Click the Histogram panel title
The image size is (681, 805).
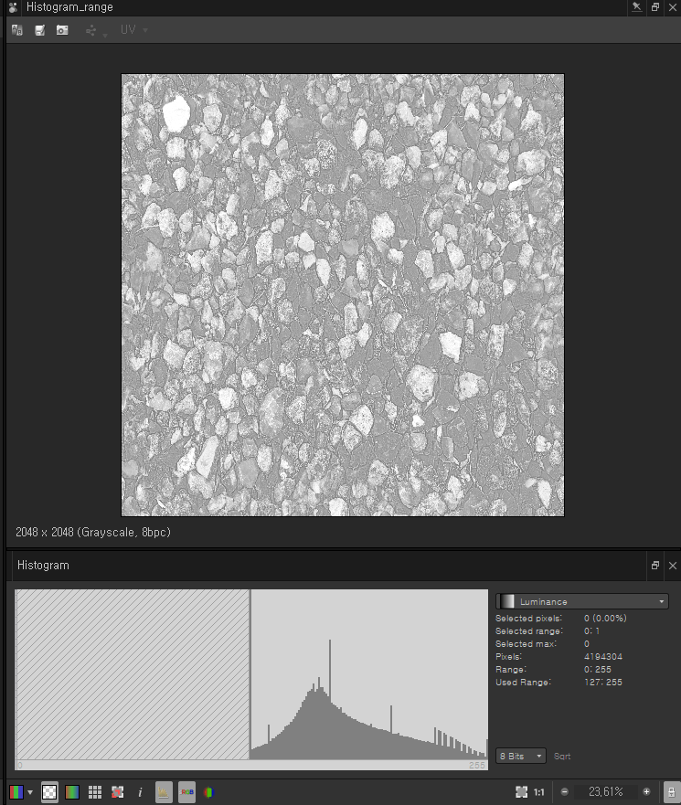pyautogui.click(x=43, y=566)
